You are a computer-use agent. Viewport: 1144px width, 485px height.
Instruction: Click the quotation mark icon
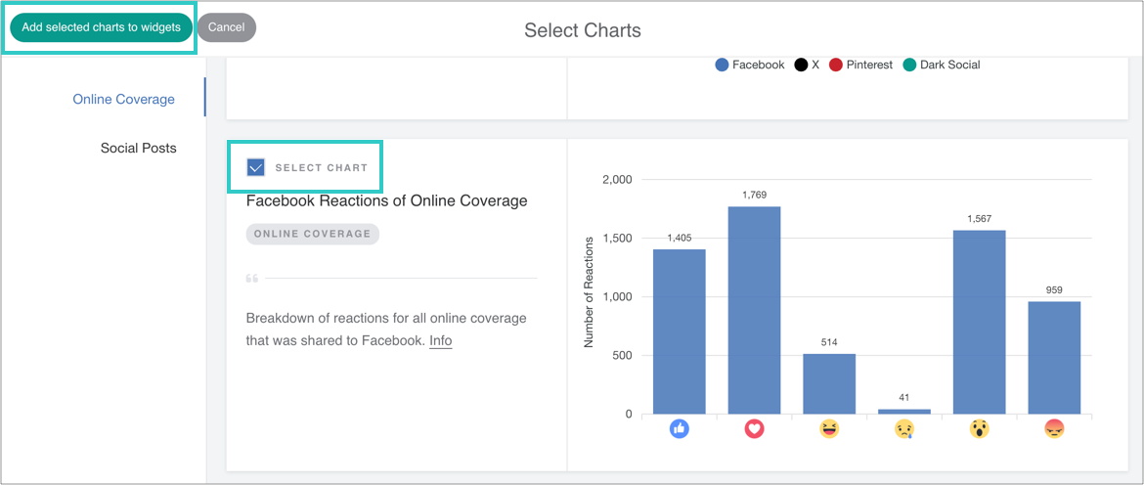pyautogui.click(x=252, y=279)
